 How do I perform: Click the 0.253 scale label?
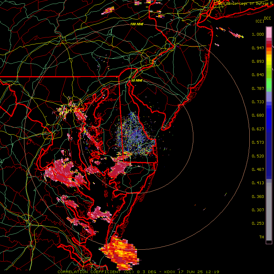[x=258, y=223]
